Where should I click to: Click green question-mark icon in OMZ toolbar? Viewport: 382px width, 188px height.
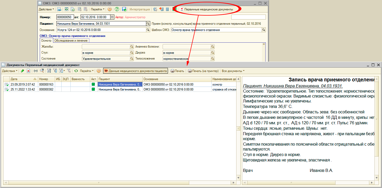tap(117, 9)
